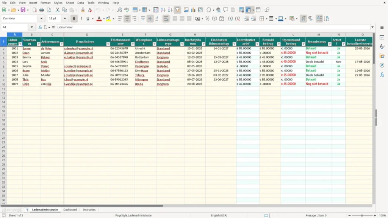Open the font color dropdown arrow
Viewport: 388px width, 218px height.
pyautogui.click(x=104, y=19)
